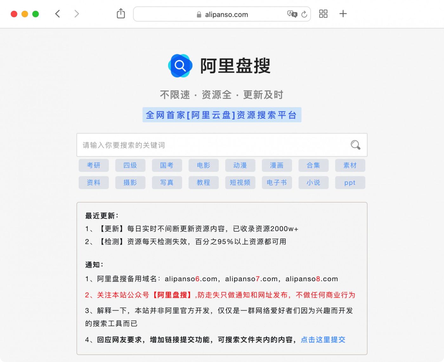
Task: Click the red 关注本站公众号 notice
Action: [x=220, y=295]
